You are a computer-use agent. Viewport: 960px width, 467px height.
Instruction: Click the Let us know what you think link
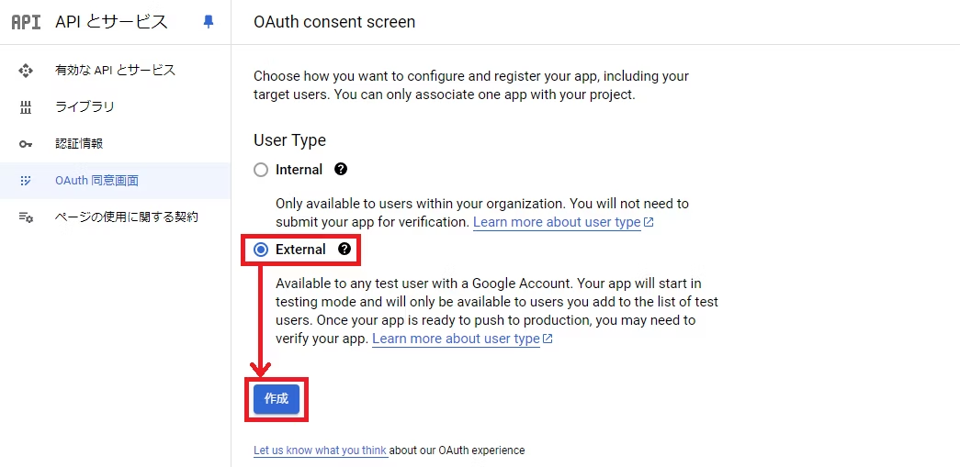click(x=321, y=450)
